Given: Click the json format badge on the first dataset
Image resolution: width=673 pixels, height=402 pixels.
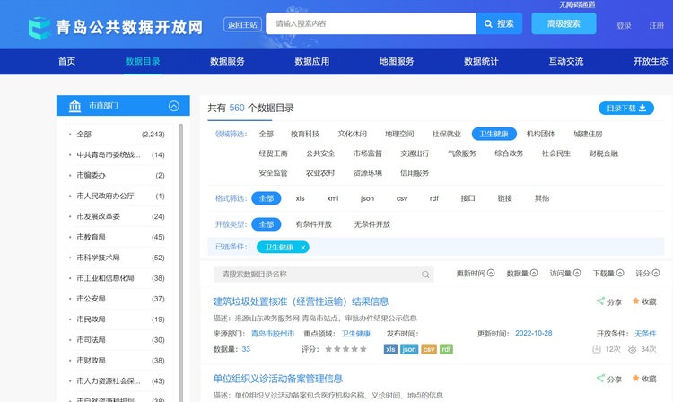Looking at the screenshot, I should tap(409, 349).
